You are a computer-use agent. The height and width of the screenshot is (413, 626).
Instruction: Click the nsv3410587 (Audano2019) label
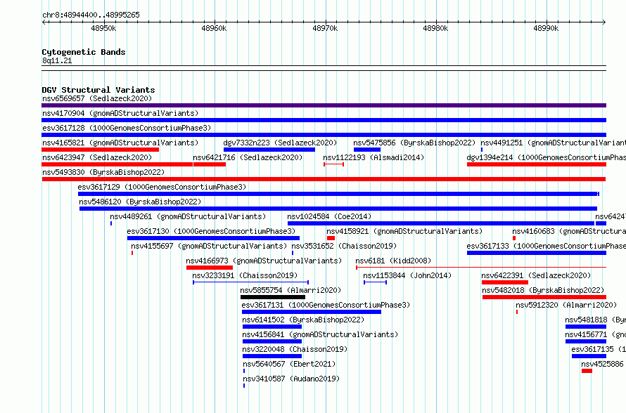pos(291,379)
